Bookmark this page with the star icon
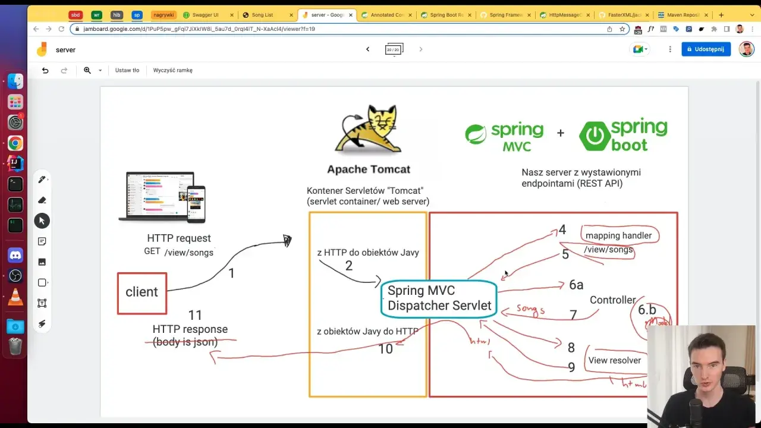The width and height of the screenshot is (761, 428). click(622, 29)
